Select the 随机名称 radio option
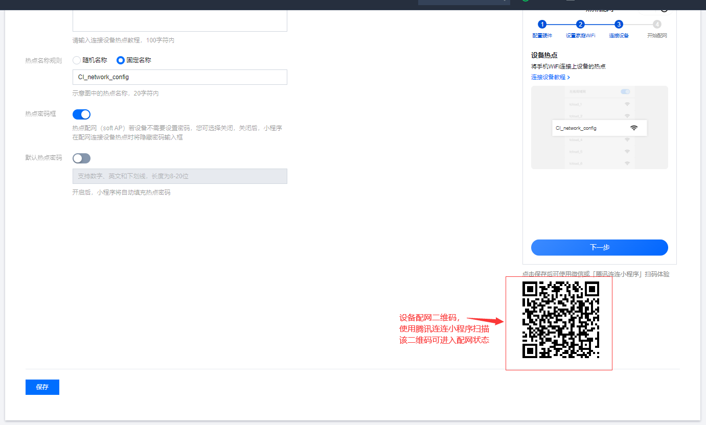Screen dimensions: 706x425 [x=77, y=60]
